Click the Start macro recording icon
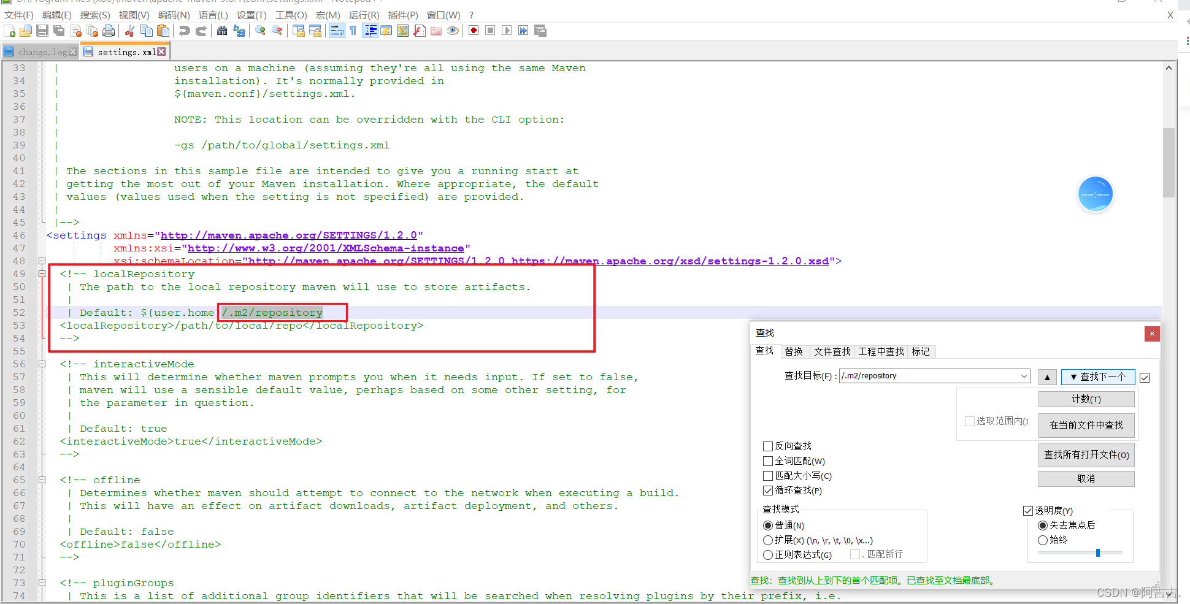1190x604 pixels. click(x=474, y=31)
